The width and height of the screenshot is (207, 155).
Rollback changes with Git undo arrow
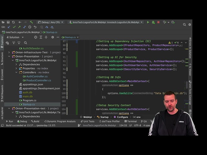pos(35,27)
